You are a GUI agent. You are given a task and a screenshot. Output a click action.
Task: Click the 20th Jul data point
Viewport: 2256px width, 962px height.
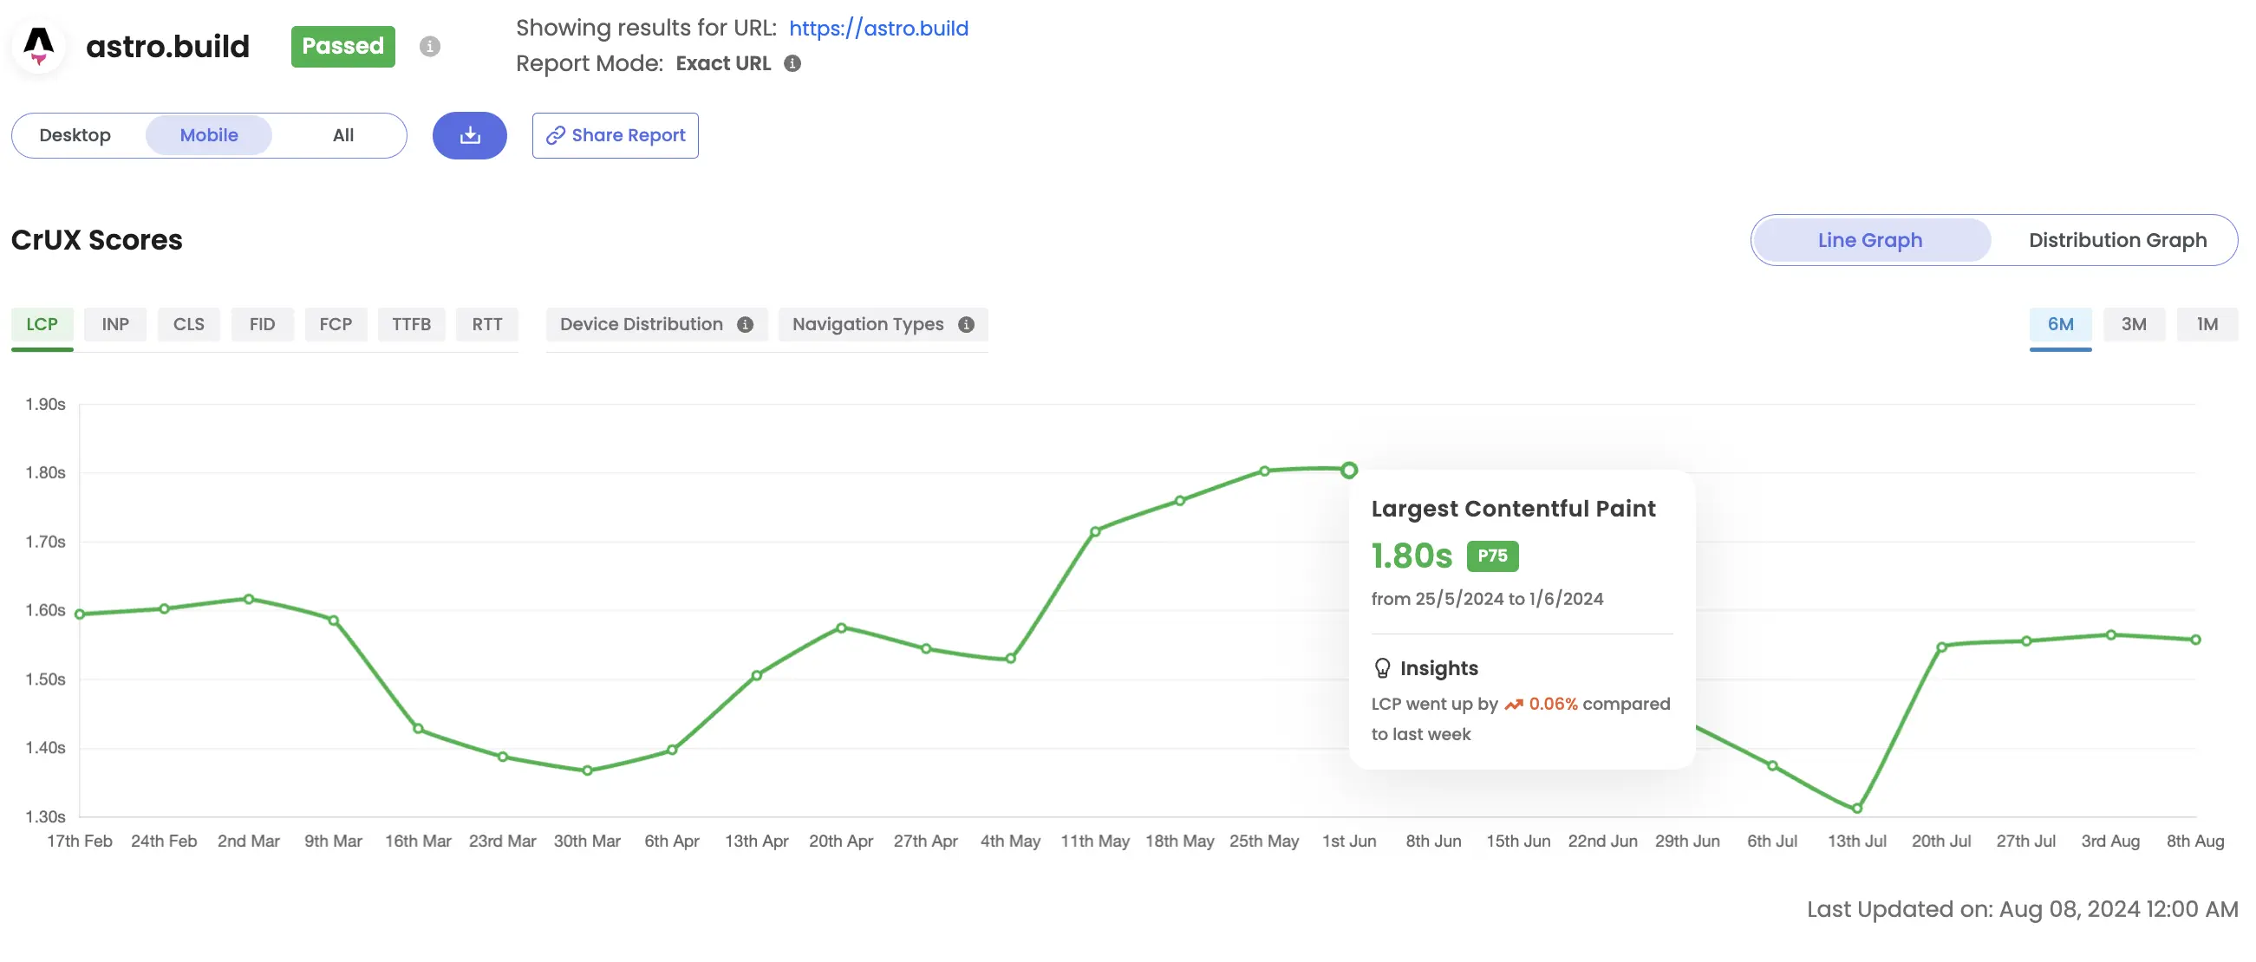1941,647
